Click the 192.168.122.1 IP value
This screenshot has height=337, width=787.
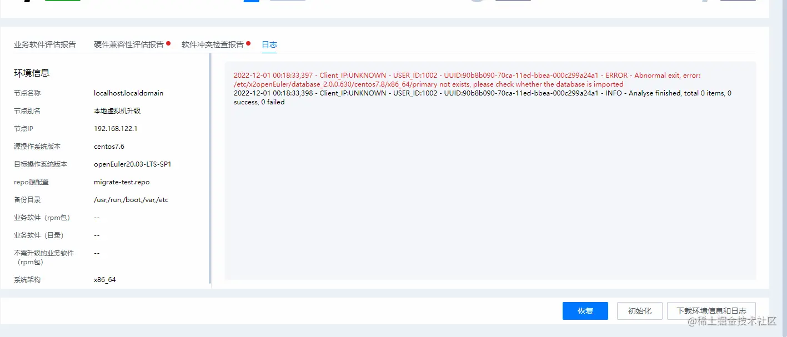pos(116,129)
